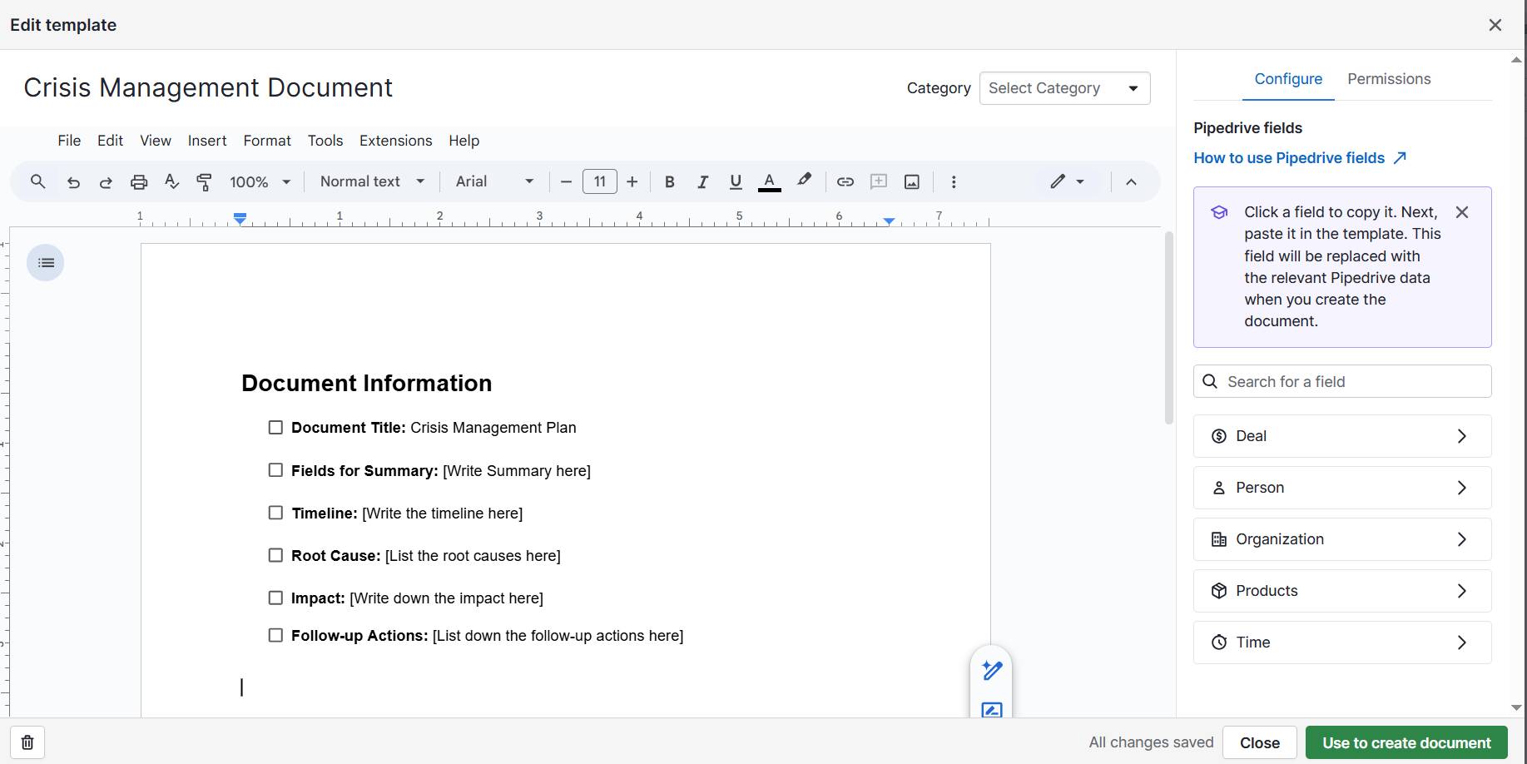Click the insert link icon
The width and height of the screenshot is (1527, 764).
pos(845,181)
